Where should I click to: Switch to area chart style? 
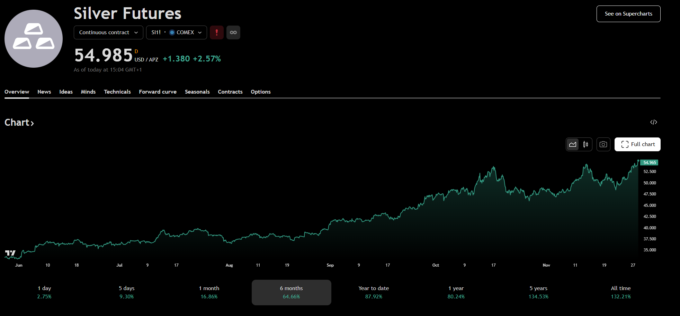click(573, 144)
